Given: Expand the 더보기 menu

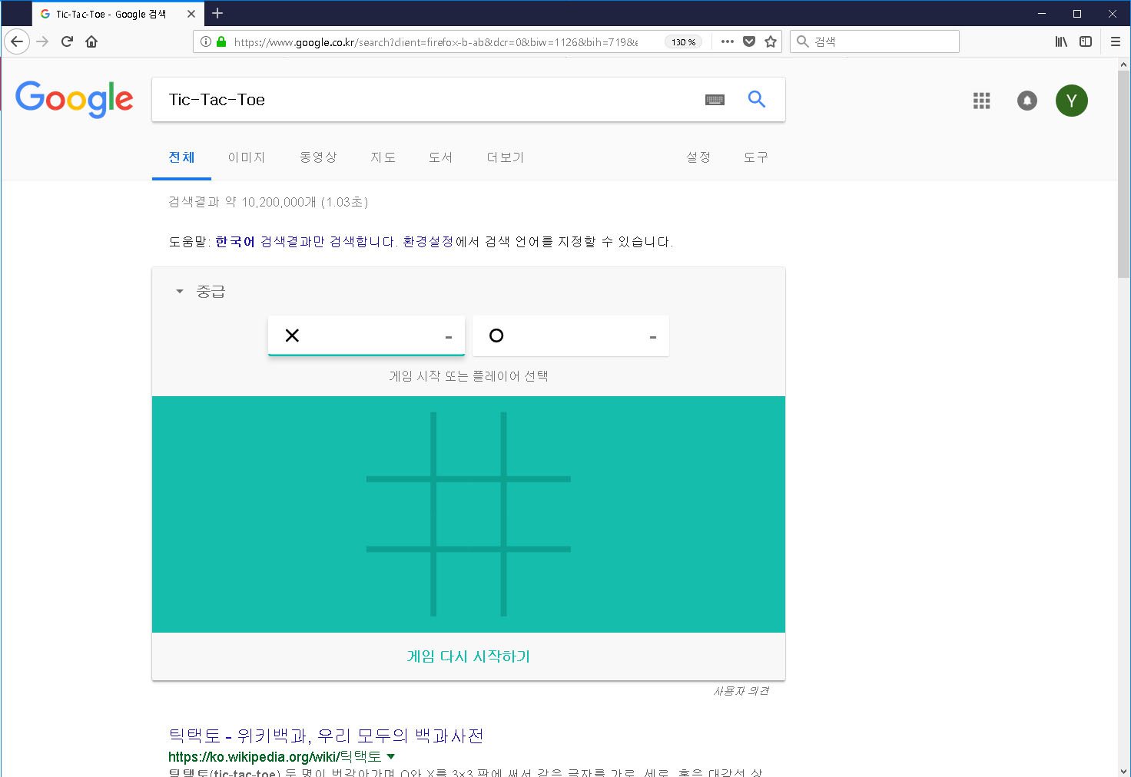Looking at the screenshot, I should point(505,157).
